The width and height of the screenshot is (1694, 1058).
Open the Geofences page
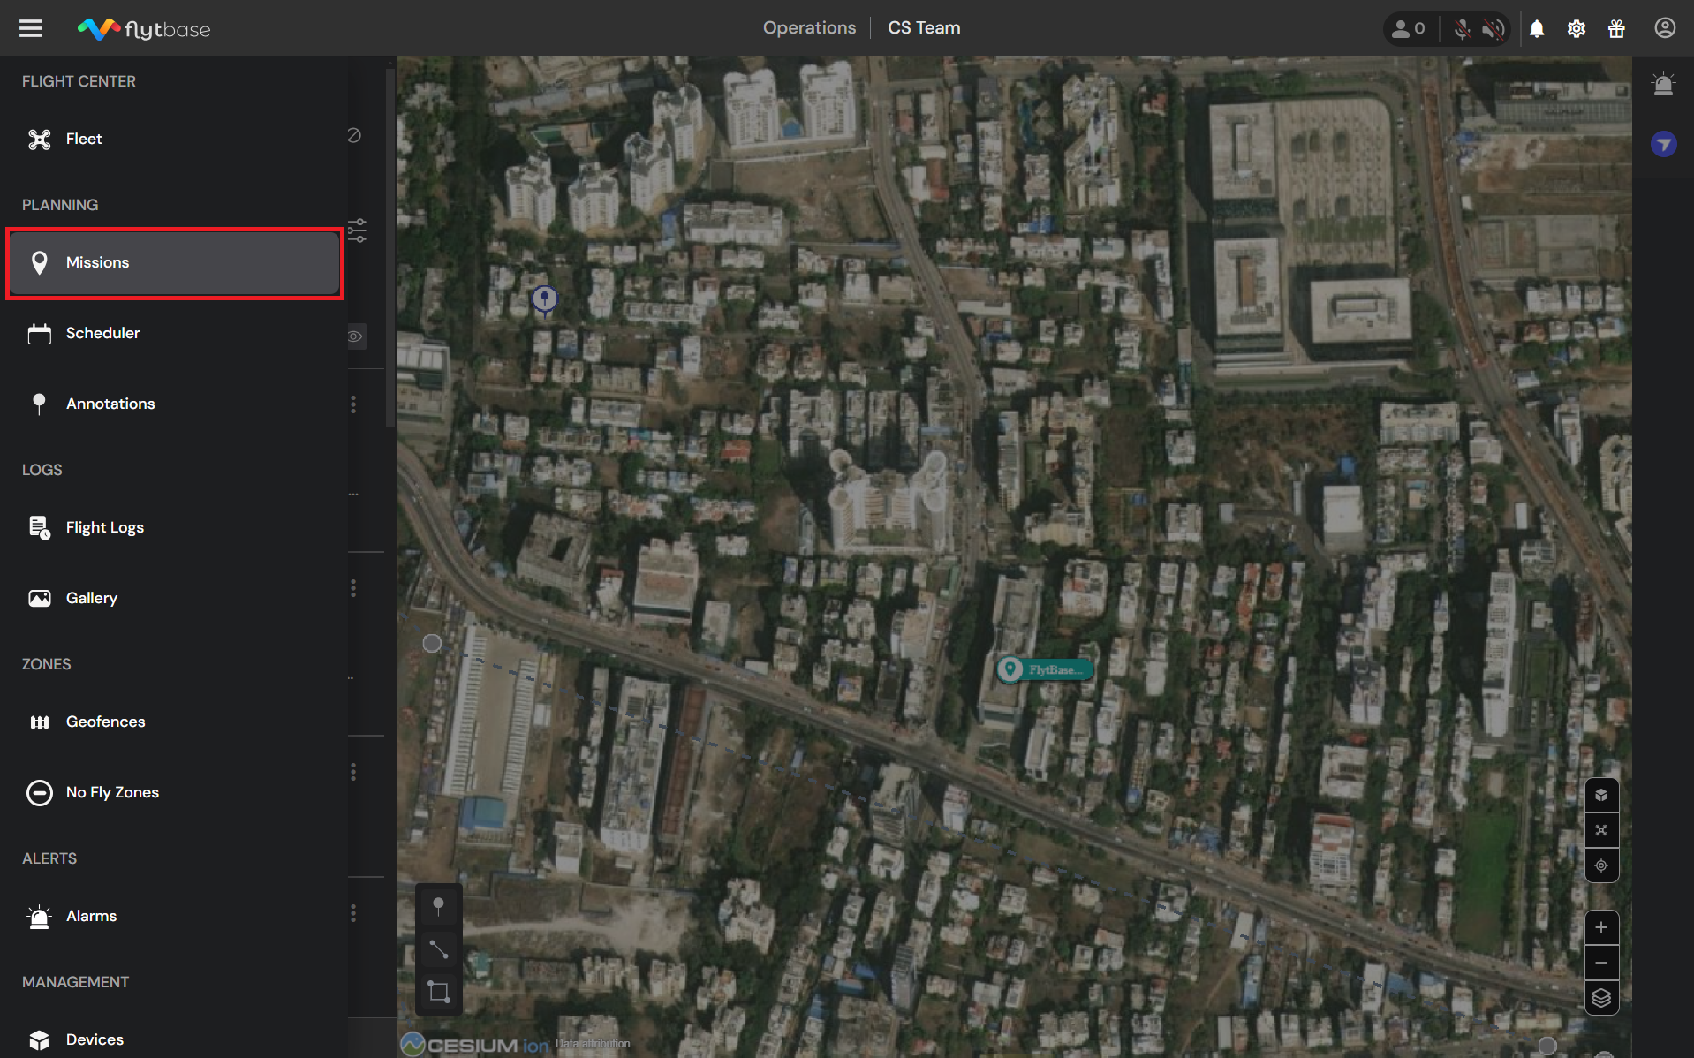click(105, 722)
